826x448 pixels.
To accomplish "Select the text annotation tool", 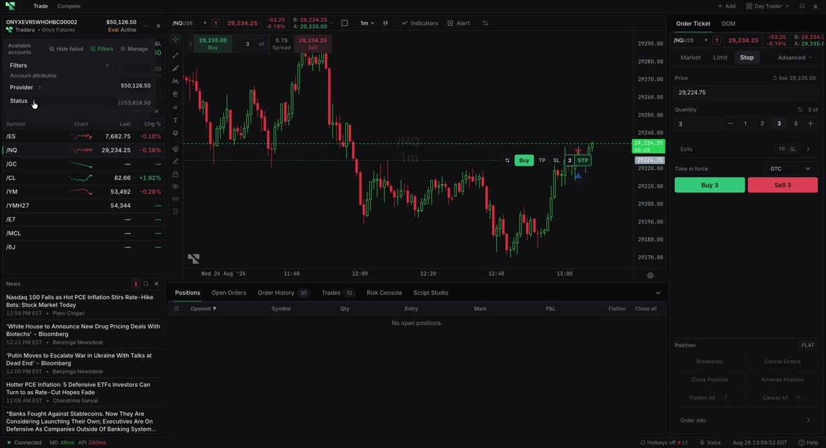I will point(176,121).
